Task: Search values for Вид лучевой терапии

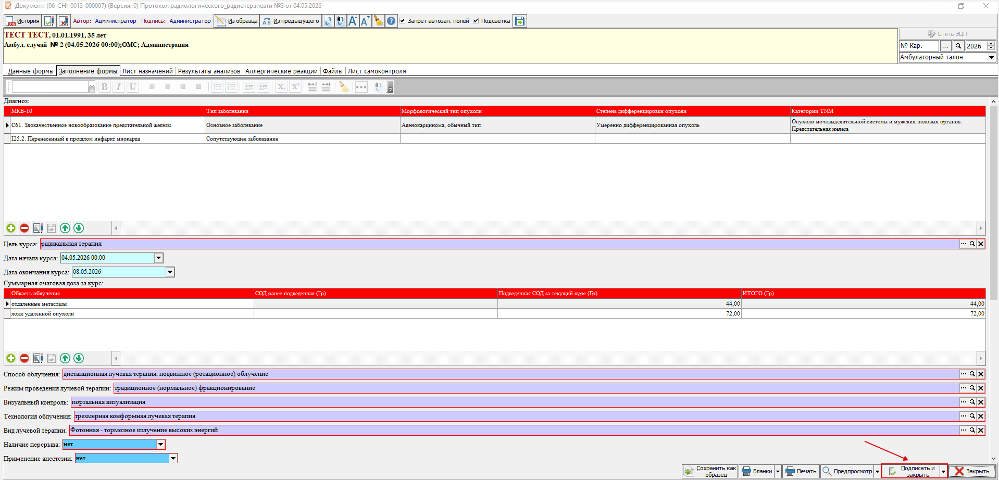Action: click(x=972, y=430)
